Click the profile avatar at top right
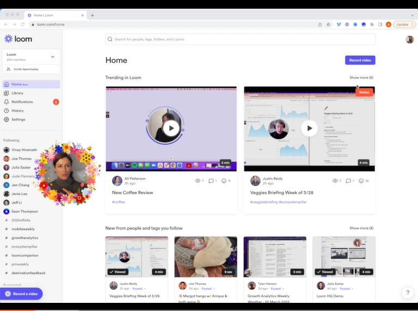This screenshot has height=311, width=418. point(410,39)
